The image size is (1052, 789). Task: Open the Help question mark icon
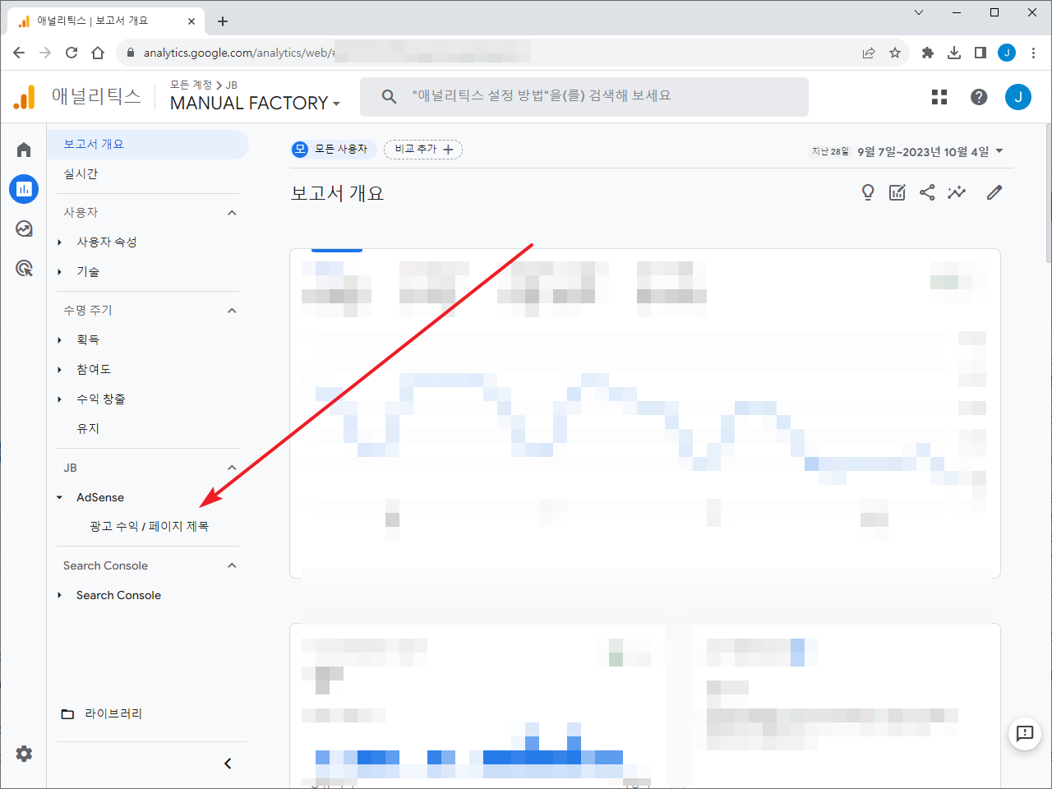click(979, 97)
